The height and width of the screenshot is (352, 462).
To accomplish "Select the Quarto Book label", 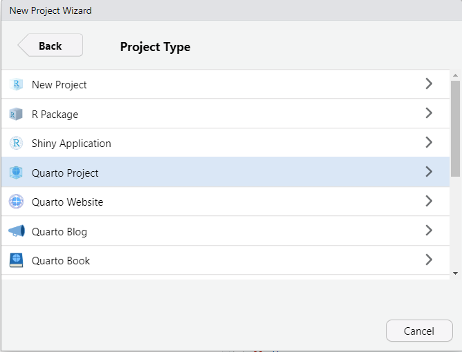I will tap(61, 261).
